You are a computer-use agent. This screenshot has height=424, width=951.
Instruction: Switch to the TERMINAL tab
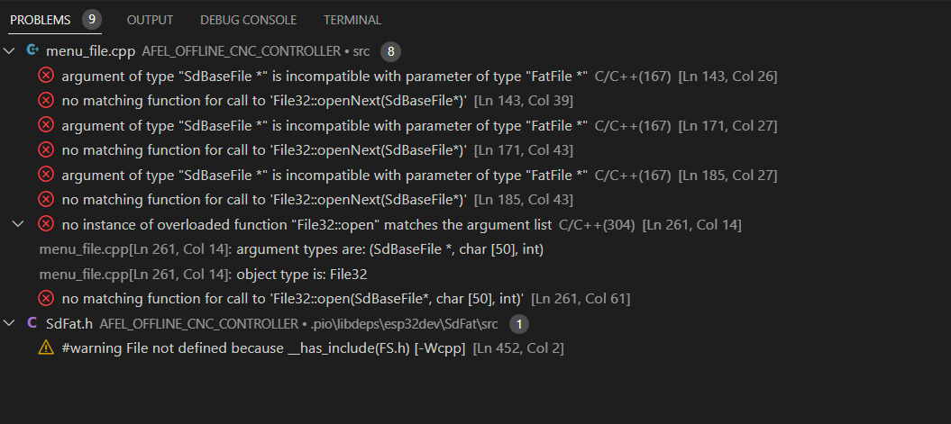pos(352,20)
